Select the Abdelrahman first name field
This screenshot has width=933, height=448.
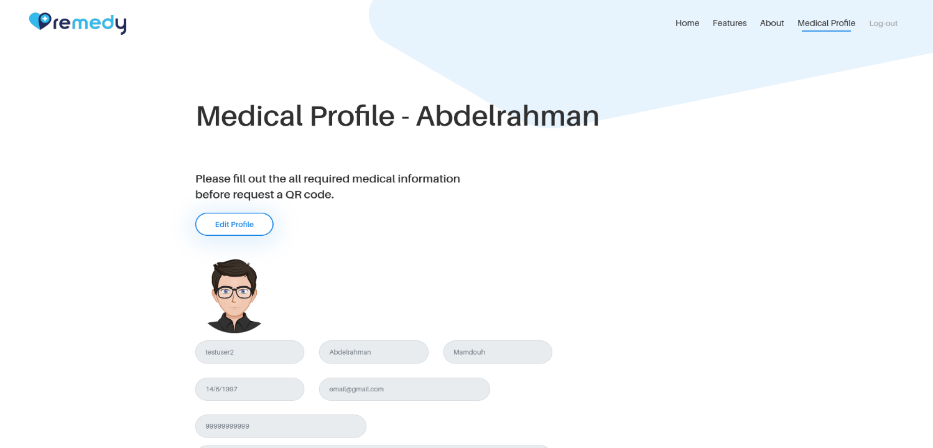tap(374, 352)
